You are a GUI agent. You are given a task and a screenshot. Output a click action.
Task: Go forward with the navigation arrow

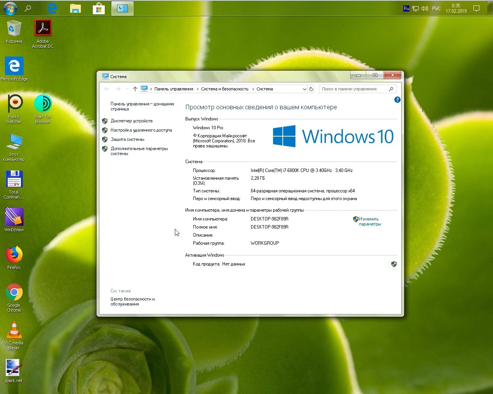[x=118, y=89]
